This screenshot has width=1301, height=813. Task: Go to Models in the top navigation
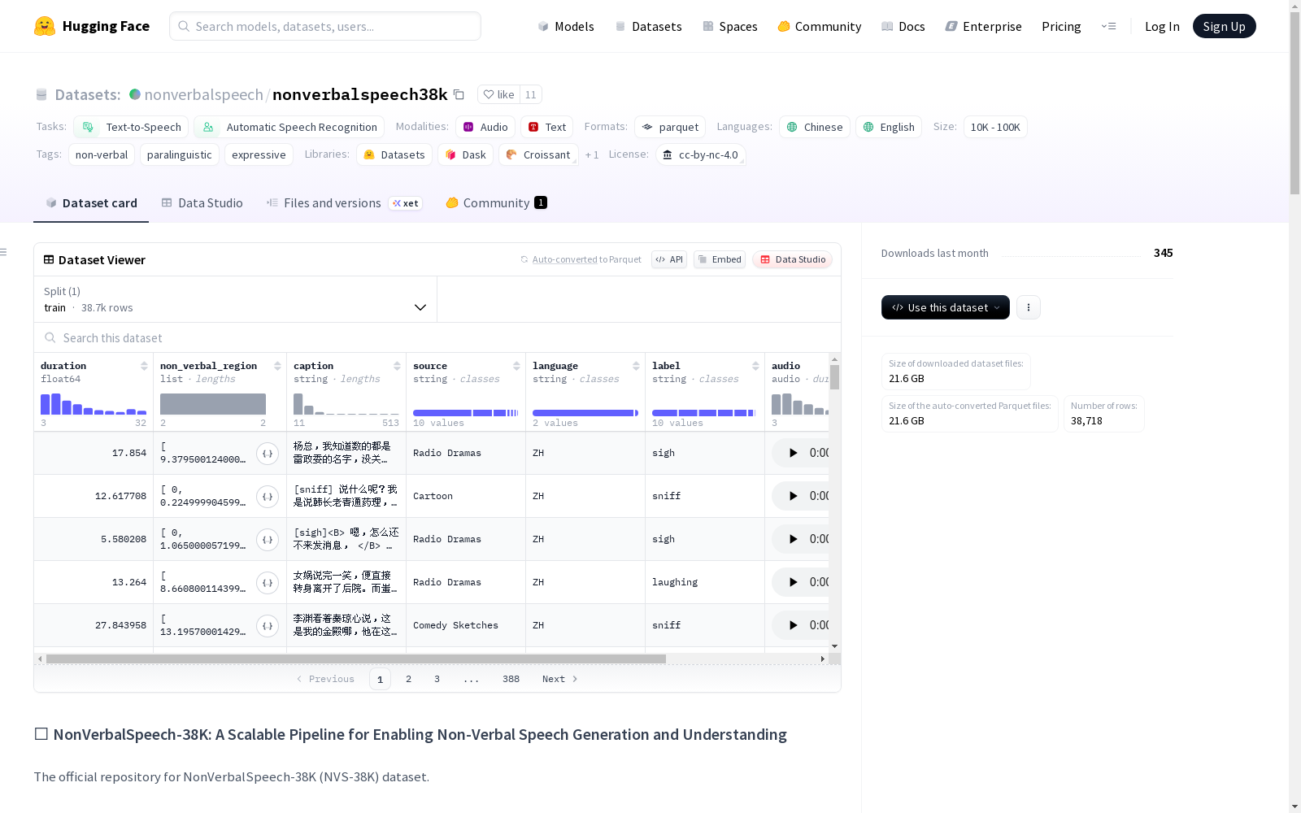566,26
